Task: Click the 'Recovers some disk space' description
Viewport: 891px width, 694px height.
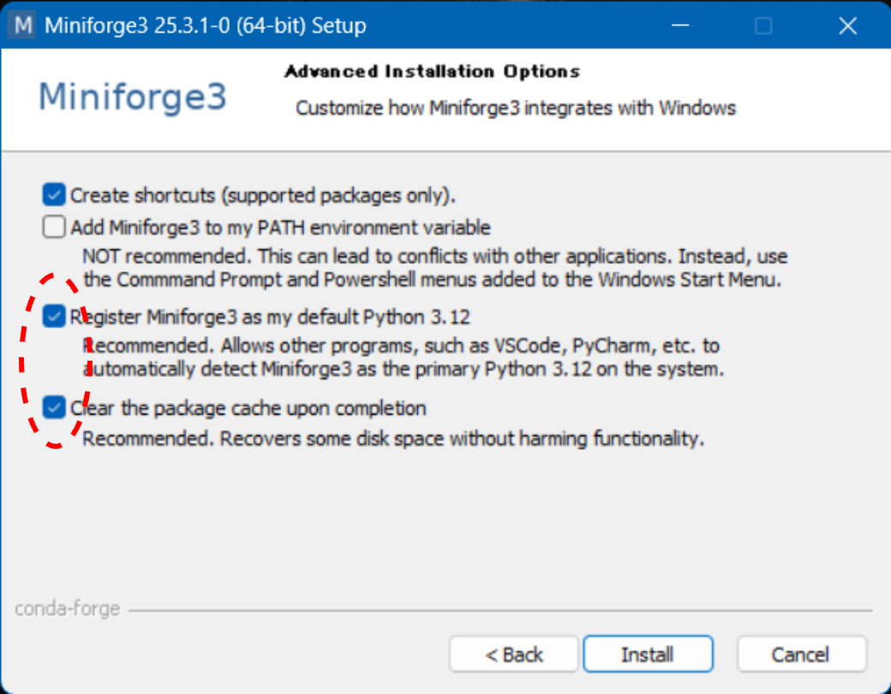Action: 392,439
